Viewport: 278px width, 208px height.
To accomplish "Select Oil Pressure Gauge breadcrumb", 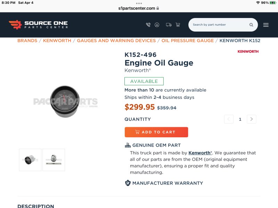I will point(188,41).
